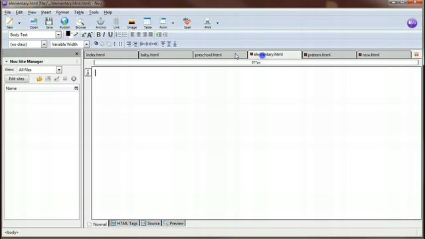425x239 pixels.
Task: Close the Site Manager sidebar
Action: (x=77, y=54)
